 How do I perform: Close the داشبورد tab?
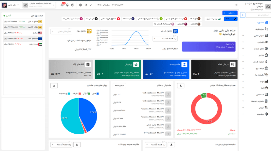pyautogui.click(x=224, y=13)
